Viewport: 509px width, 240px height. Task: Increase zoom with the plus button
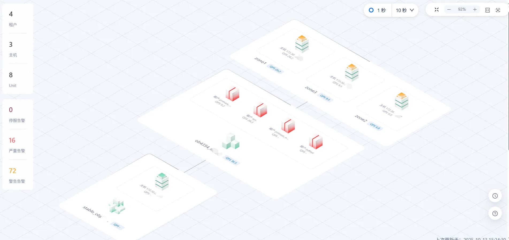(475, 10)
